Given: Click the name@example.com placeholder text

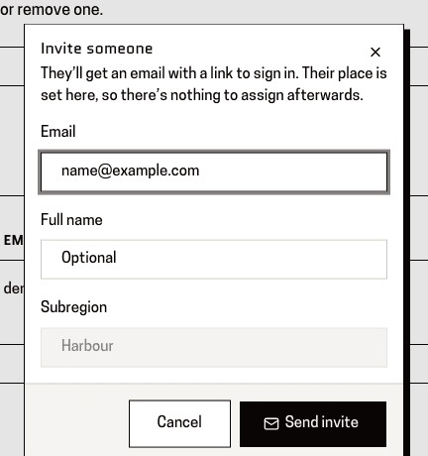Looking at the screenshot, I should [x=130, y=171].
